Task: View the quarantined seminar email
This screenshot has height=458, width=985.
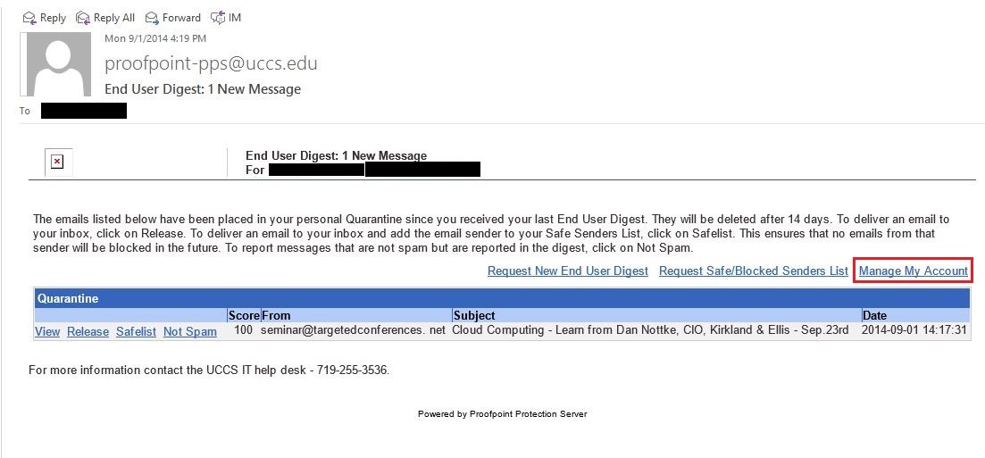Action: [47, 331]
